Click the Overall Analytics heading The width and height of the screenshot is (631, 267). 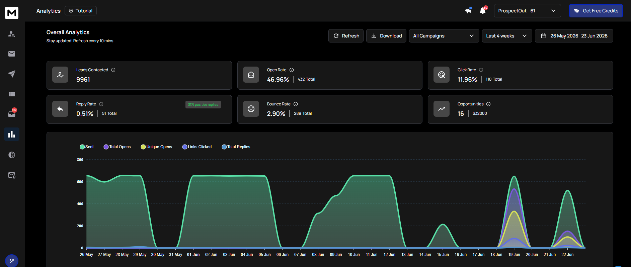[68, 32]
